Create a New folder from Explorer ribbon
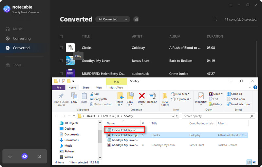Screen dimensions: 262x167 click(x=165, y=99)
